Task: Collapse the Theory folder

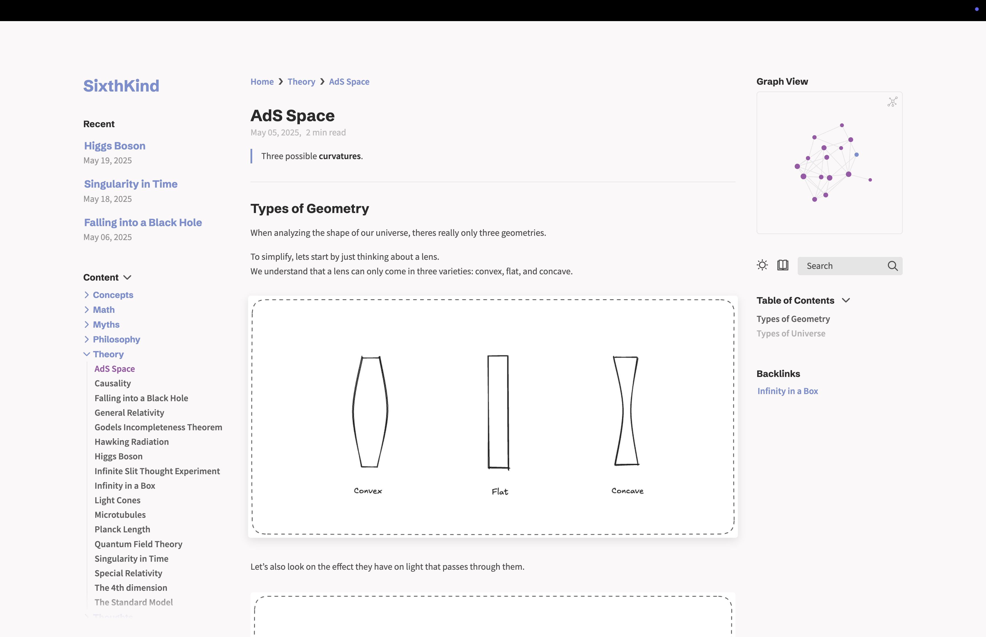Action: click(x=86, y=354)
